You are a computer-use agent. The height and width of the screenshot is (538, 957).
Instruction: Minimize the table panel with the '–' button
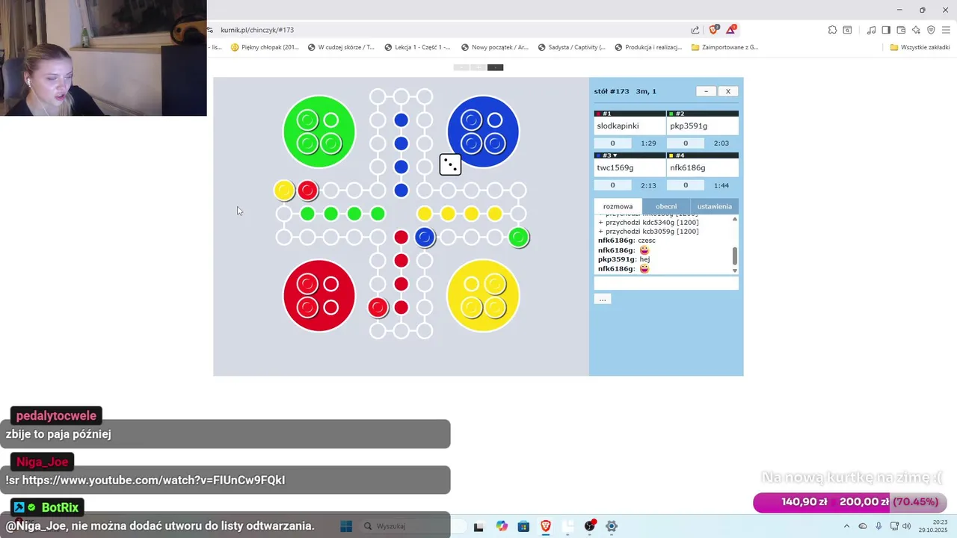pos(706,91)
